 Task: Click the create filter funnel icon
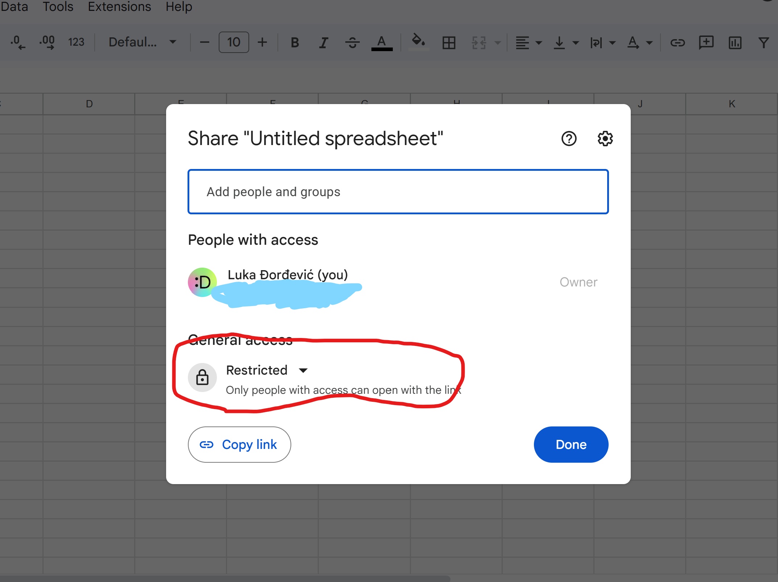point(763,42)
